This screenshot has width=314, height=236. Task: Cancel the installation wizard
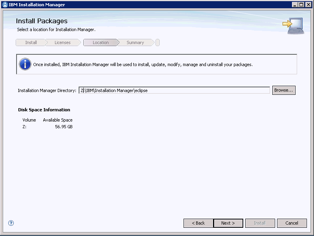click(292, 223)
